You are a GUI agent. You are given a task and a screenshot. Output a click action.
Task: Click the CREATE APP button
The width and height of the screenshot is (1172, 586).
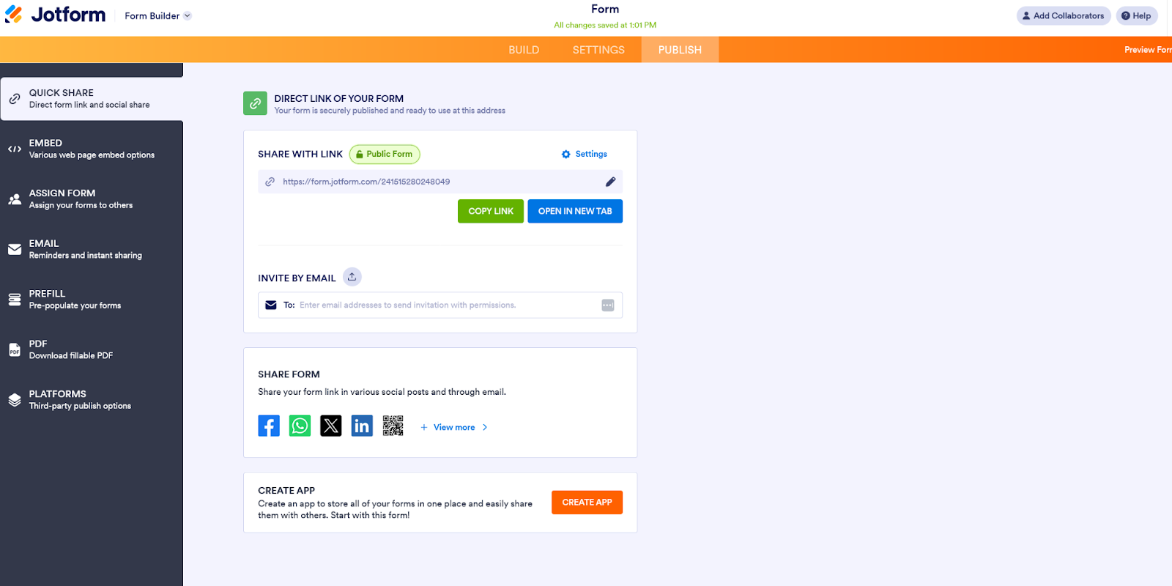pos(587,502)
